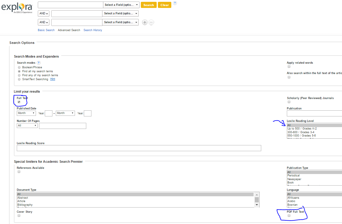Uncheck the Full Text limiter

point(19,102)
